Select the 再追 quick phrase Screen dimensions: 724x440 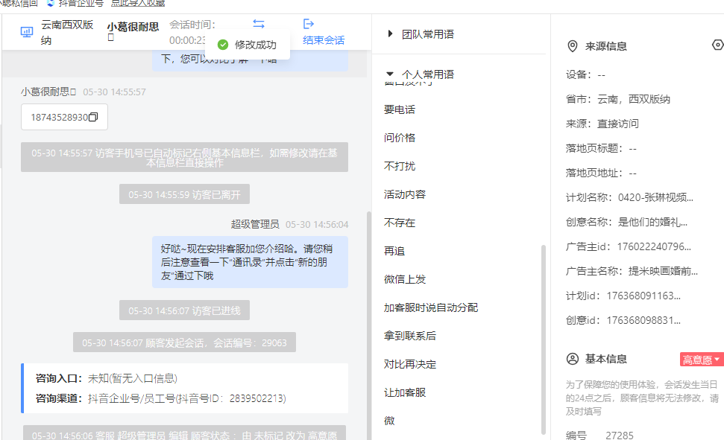point(394,251)
